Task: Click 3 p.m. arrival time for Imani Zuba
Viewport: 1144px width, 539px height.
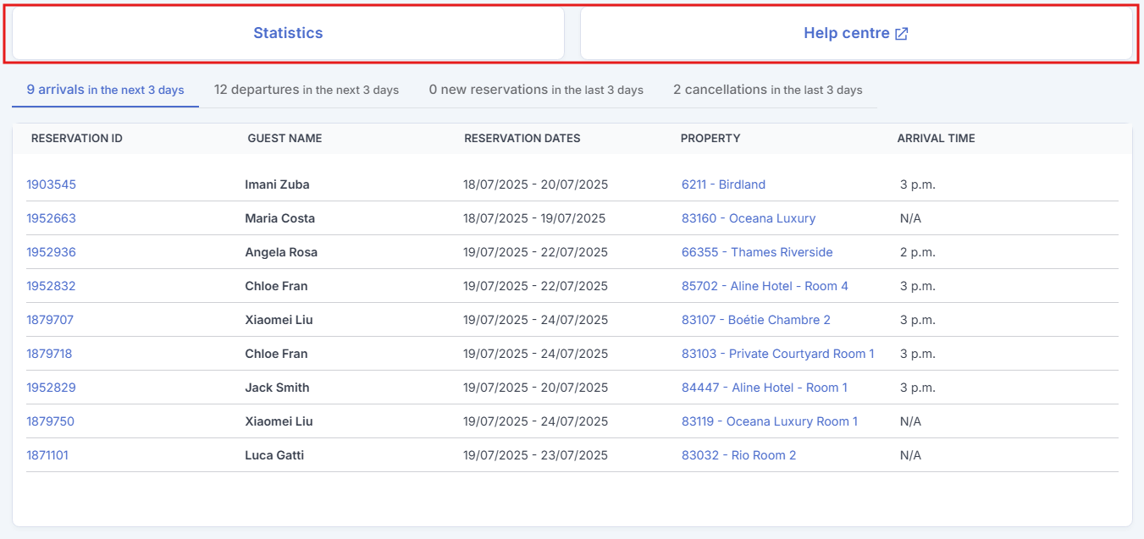Action: [x=918, y=184]
